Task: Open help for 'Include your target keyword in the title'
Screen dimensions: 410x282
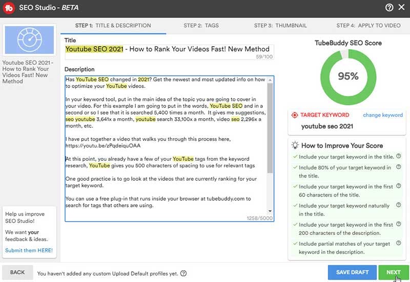Action: pyautogui.click(x=398, y=156)
